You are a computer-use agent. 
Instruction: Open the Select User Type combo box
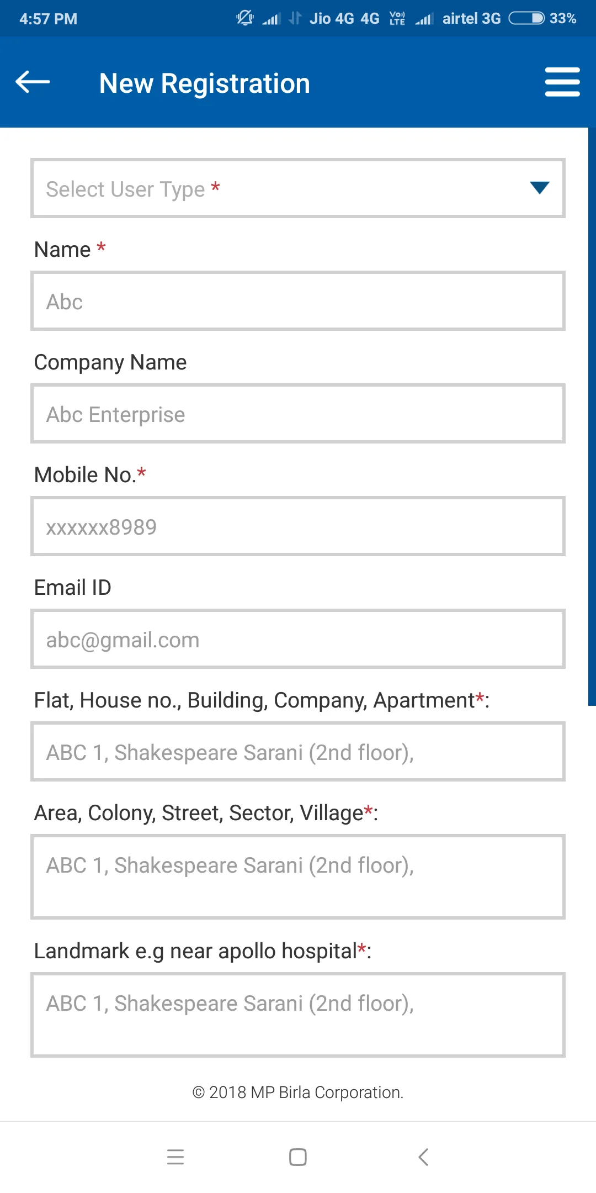click(276, 188)
